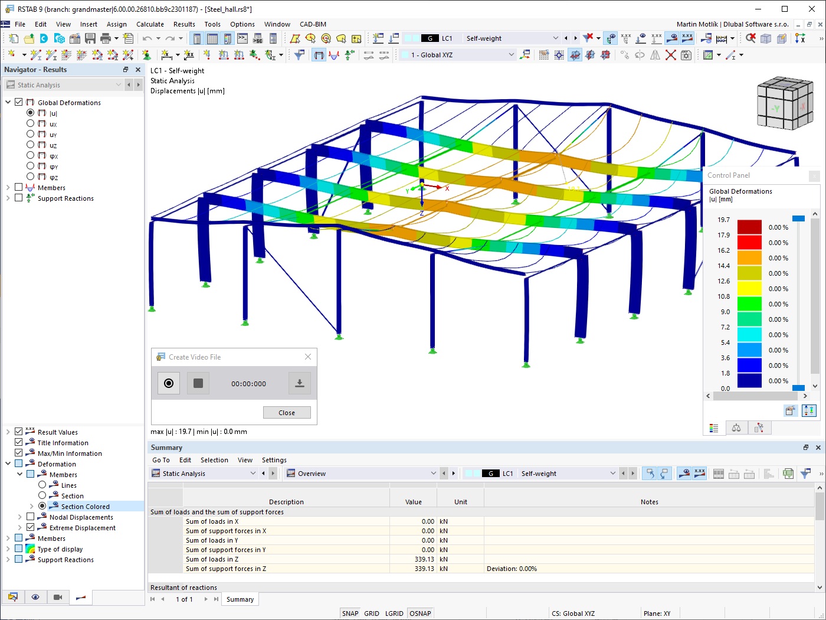This screenshot has height=620, width=826.
Task: Click the top slider handle on color scale
Action: [x=798, y=218]
